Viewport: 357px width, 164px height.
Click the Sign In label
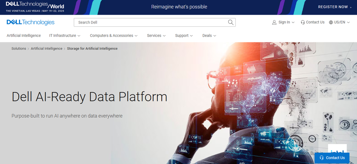pos(284,22)
